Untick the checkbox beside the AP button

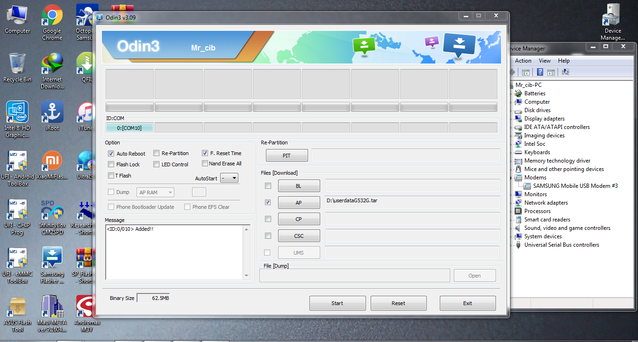[x=268, y=202]
